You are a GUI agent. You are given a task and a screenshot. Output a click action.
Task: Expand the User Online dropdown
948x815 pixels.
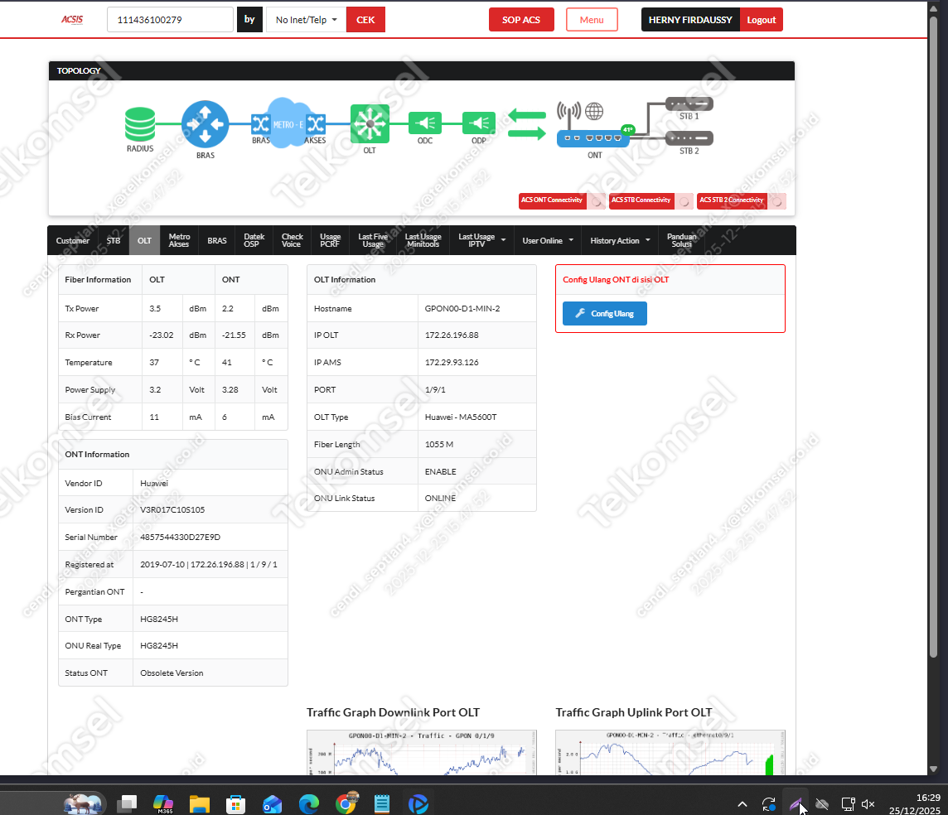(x=548, y=240)
